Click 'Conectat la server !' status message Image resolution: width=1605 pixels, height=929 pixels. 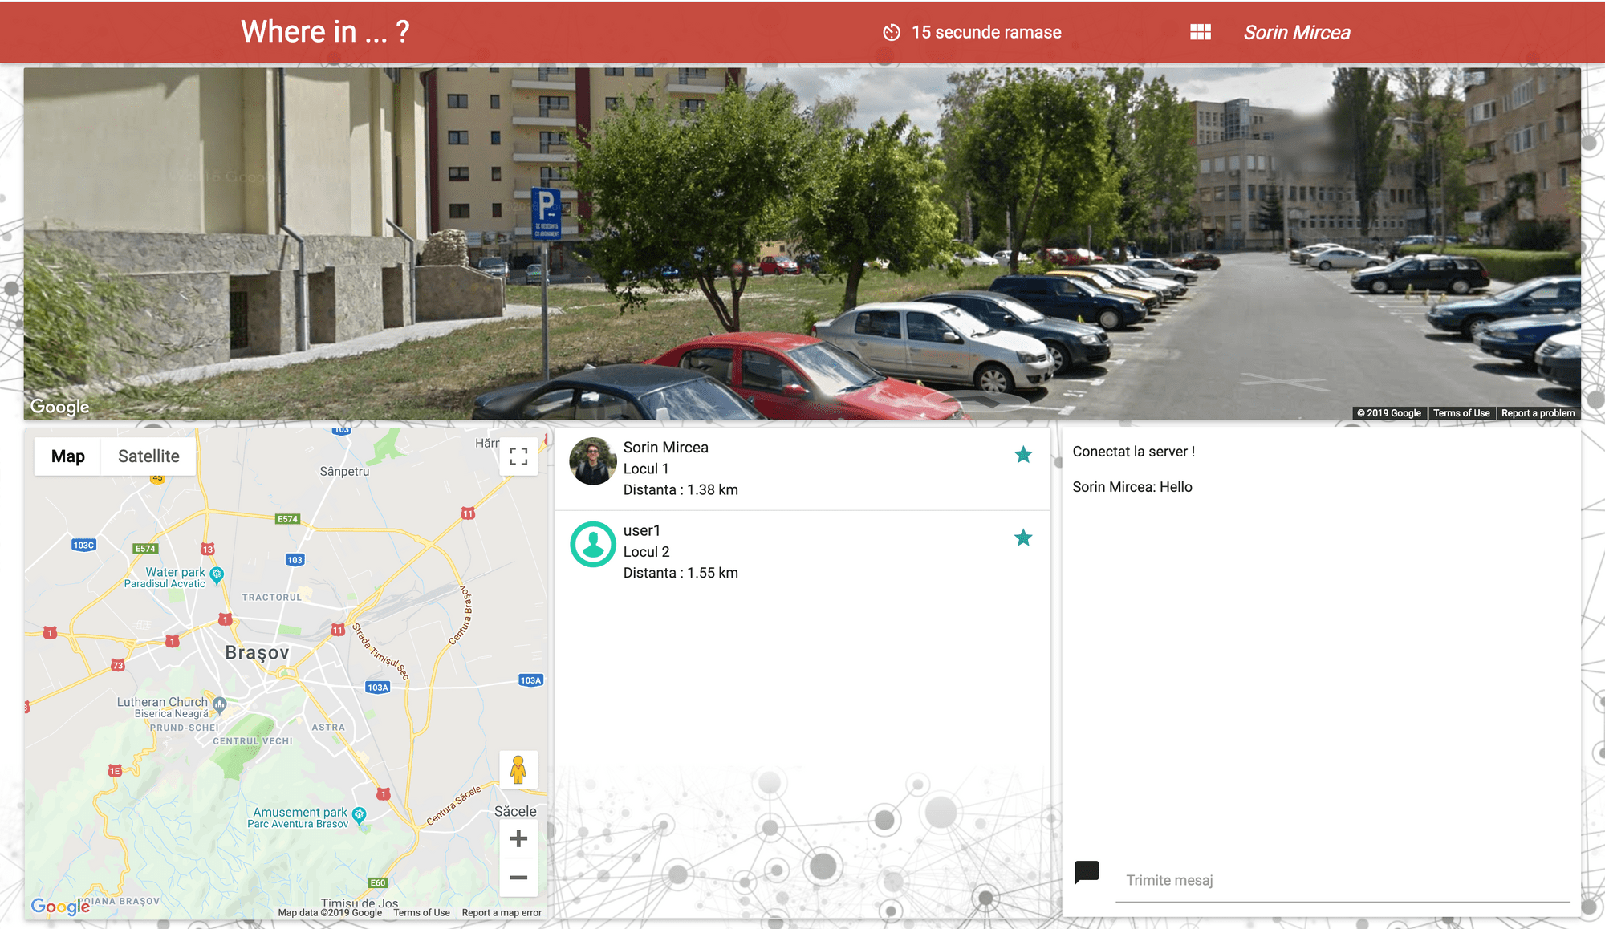click(x=1133, y=452)
